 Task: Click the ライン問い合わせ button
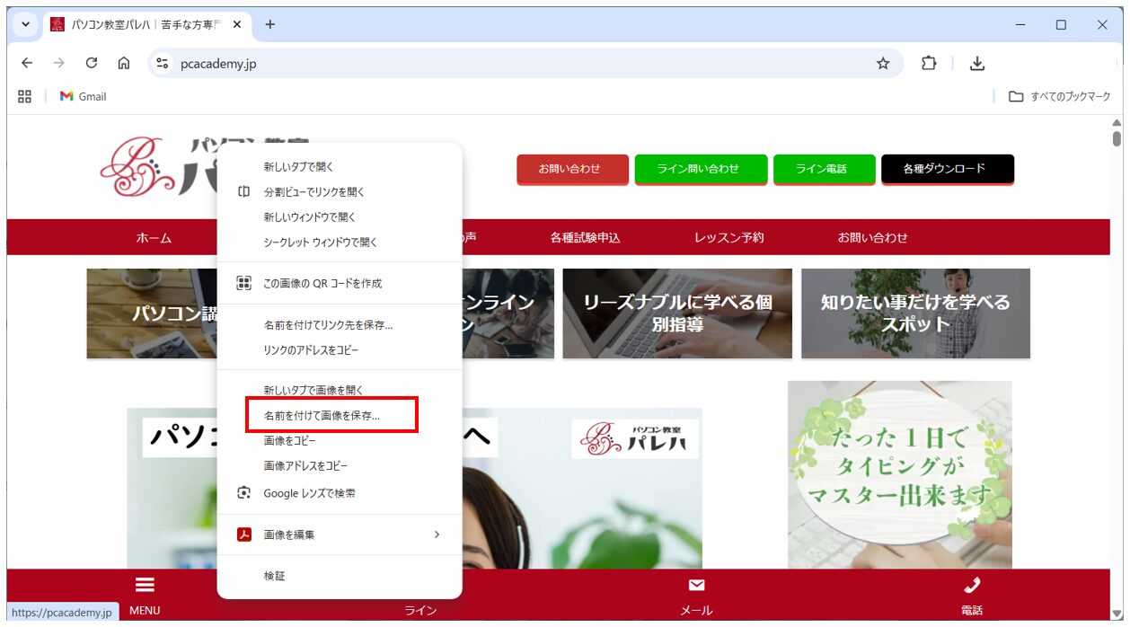coord(701,169)
